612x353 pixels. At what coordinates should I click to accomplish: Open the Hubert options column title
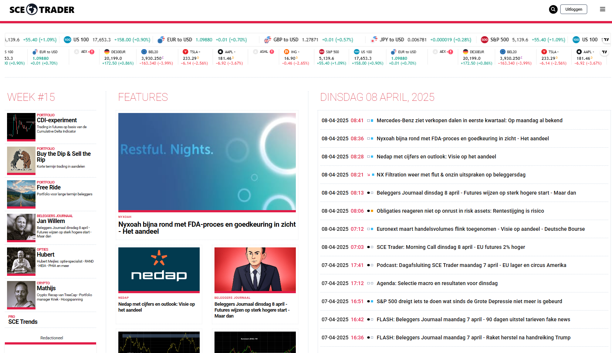(45, 255)
